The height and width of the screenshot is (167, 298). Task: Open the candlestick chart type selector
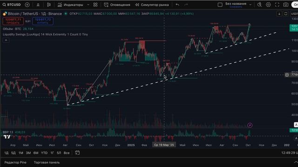coord(49,5)
